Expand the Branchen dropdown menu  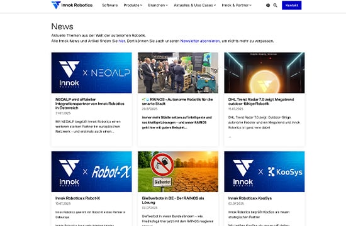click(x=158, y=5)
